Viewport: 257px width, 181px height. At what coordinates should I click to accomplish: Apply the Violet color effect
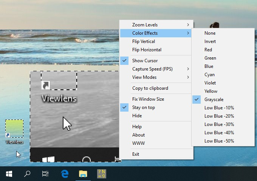pyautogui.click(x=223, y=83)
